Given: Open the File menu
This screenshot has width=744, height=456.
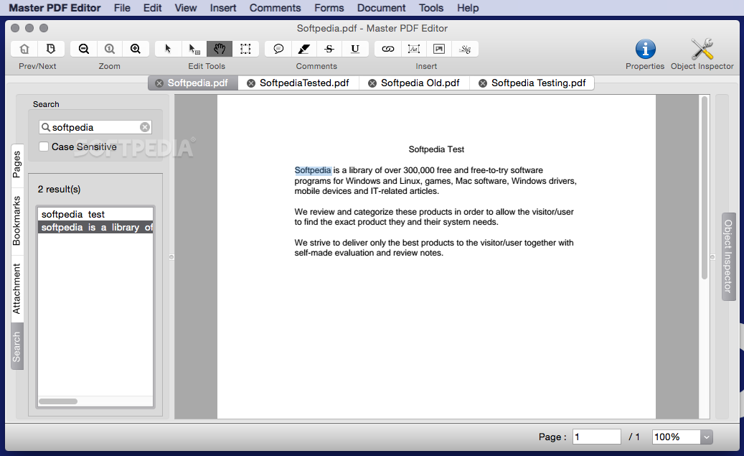Looking at the screenshot, I should 122,8.
